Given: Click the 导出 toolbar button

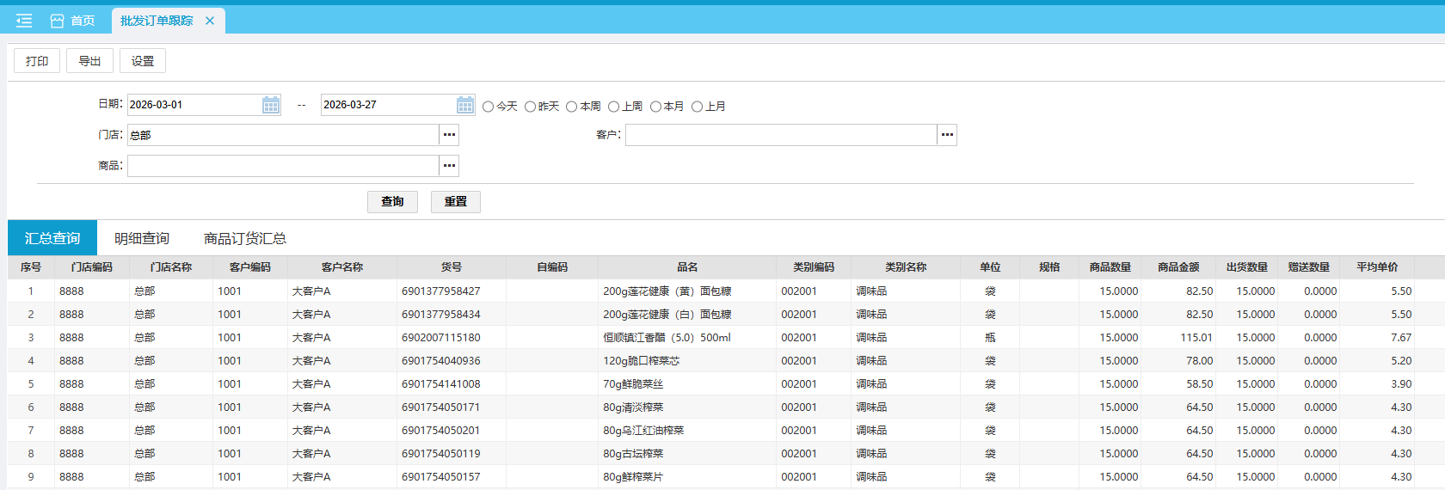Looking at the screenshot, I should tap(89, 61).
